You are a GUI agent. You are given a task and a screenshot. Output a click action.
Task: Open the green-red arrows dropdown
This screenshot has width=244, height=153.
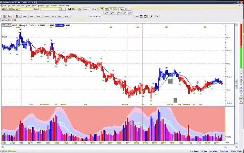(x=121, y=9)
